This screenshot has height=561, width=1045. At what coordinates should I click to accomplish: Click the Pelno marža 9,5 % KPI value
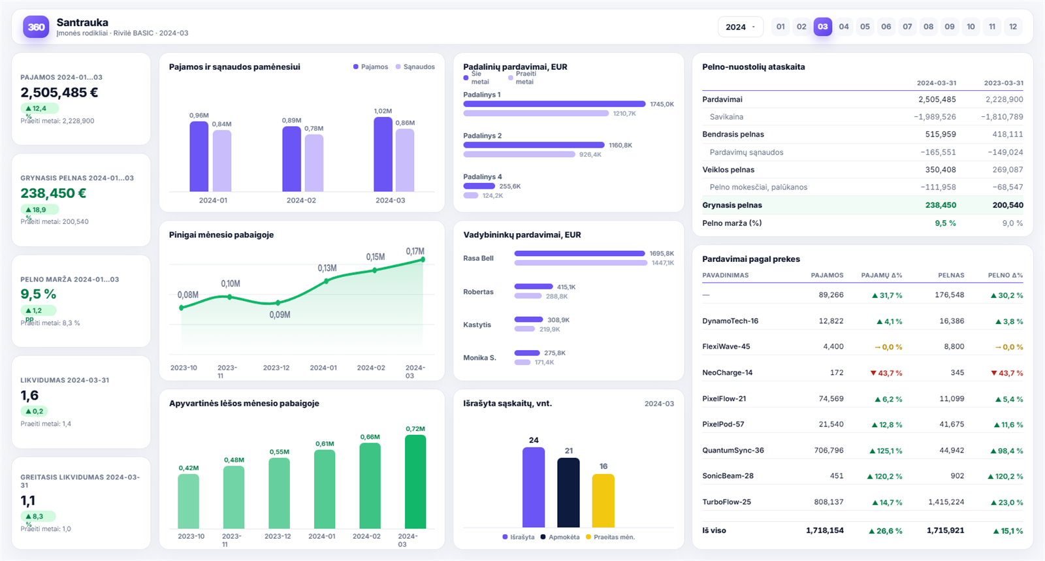(x=38, y=295)
